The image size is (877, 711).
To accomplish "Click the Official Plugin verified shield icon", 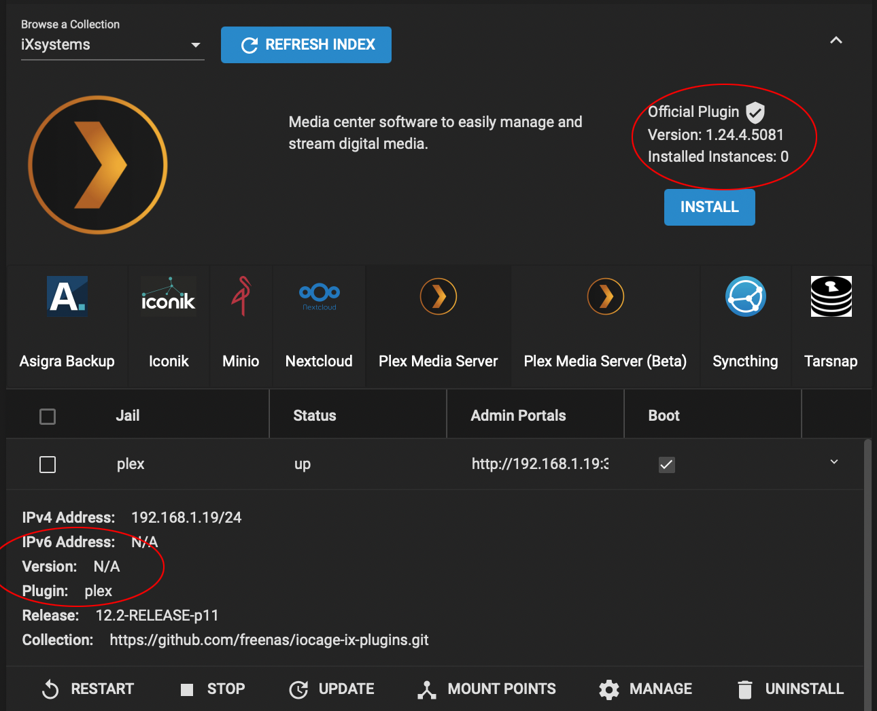I will point(755,112).
